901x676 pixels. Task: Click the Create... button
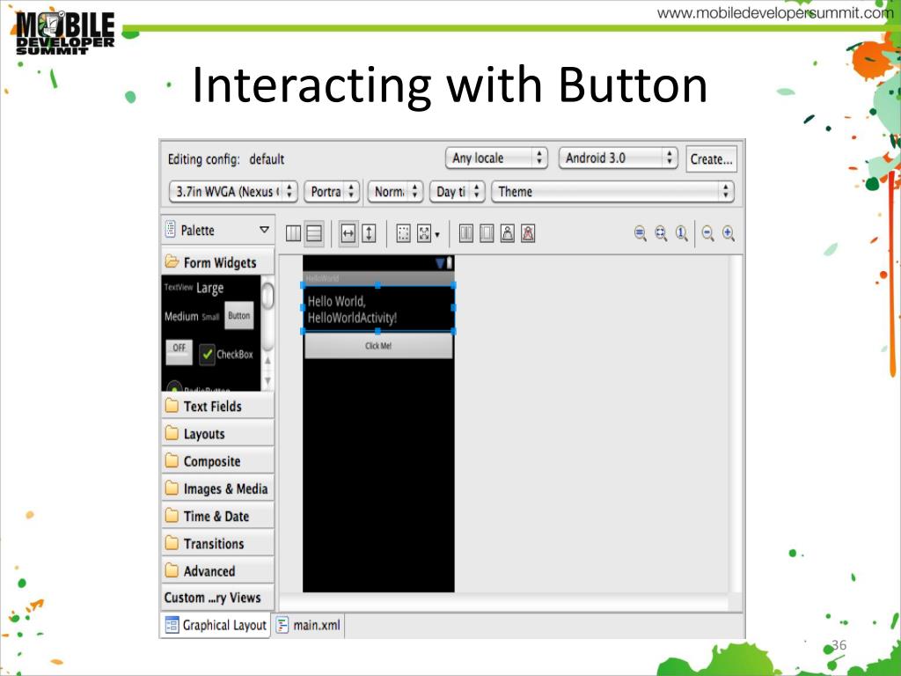pyautogui.click(x=711, y=159)
